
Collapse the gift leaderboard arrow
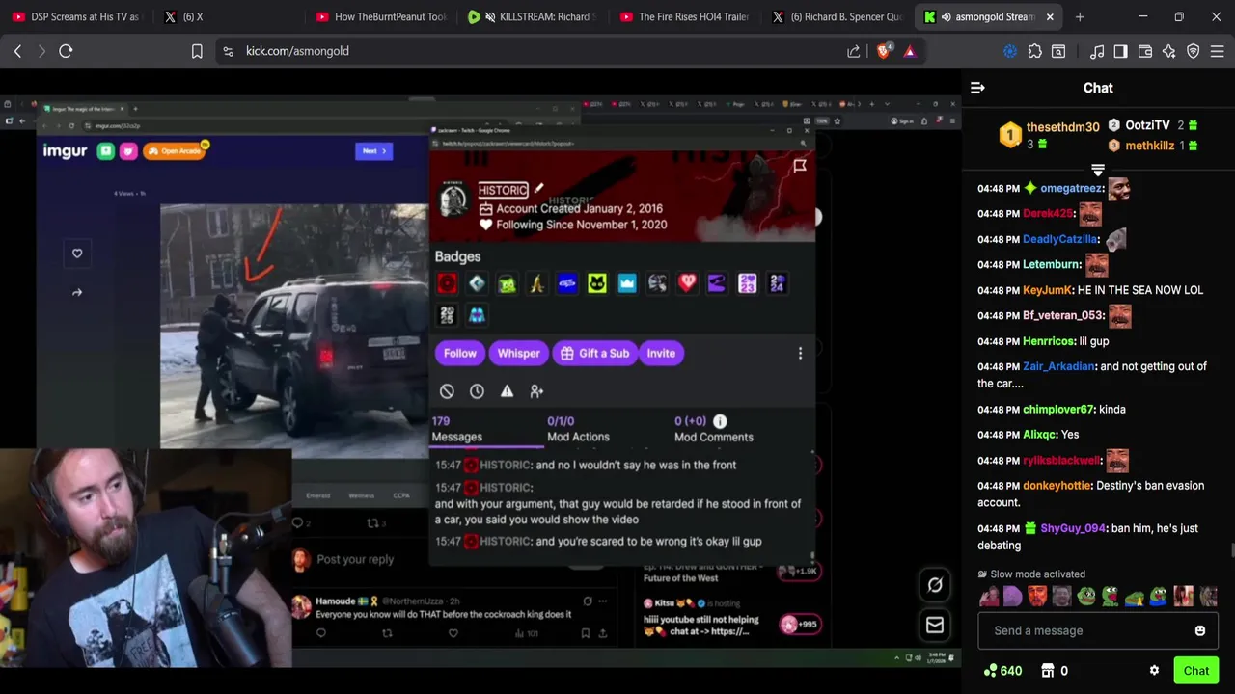[x=1098, y=170]
